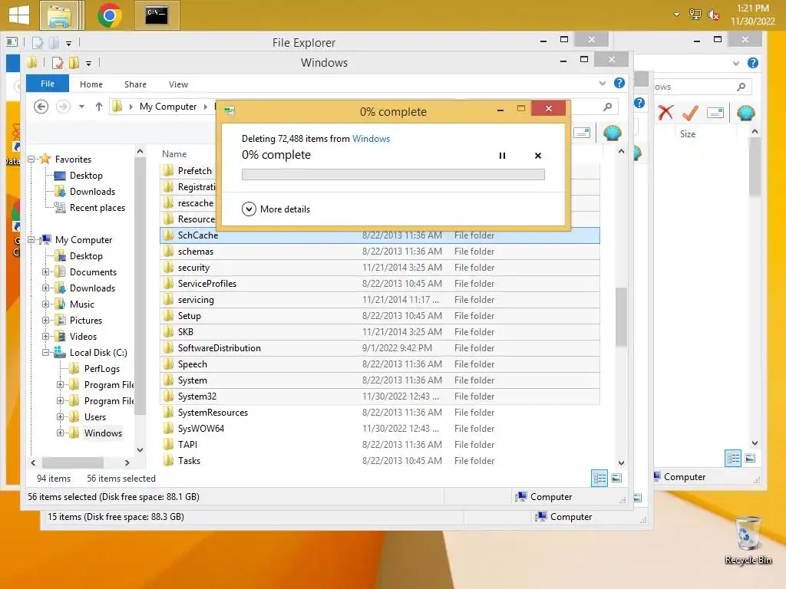Open the Home ribbon tab
This screenshot has height=589, width=786.
click(91, 84)
